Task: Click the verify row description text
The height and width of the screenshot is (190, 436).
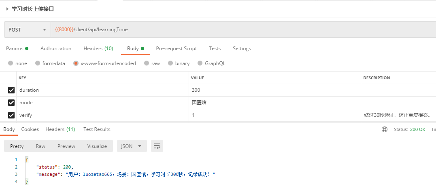Action: 398,115
